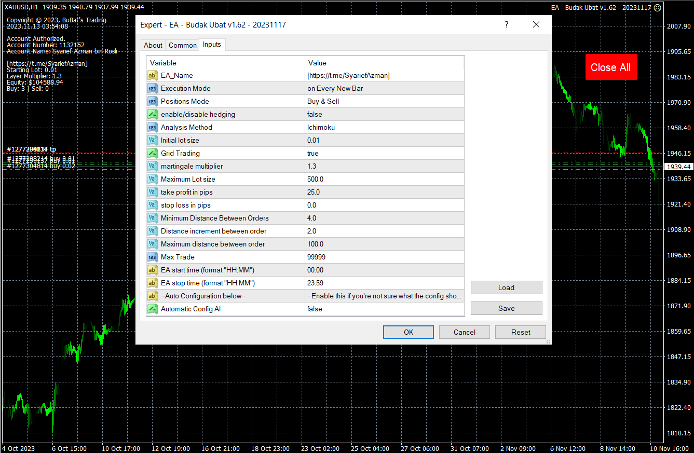Click the Minimum Distance Between Orders row type icon
The image size is (694, 453).
coord(153,218)
